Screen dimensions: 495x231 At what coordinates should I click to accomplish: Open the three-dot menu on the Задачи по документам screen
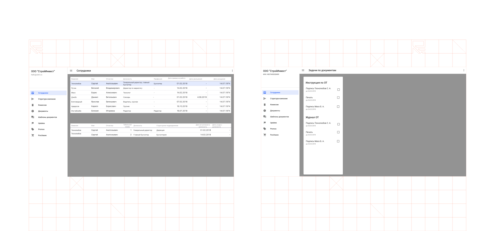[464, 70]
